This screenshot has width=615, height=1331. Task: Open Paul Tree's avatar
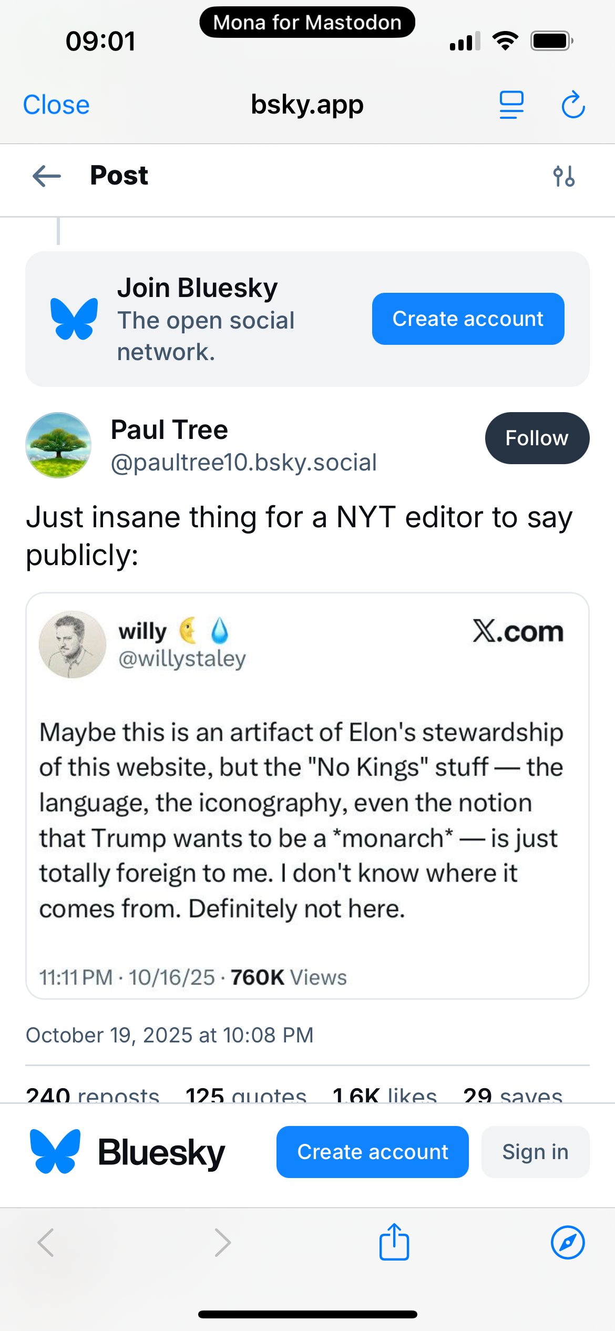click(58, 445)
